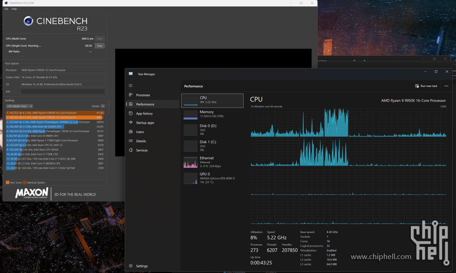Screen dimensions: 456x273
Task: Select the Threadripper 2990WX ranking row
Action: coord(54,122)
